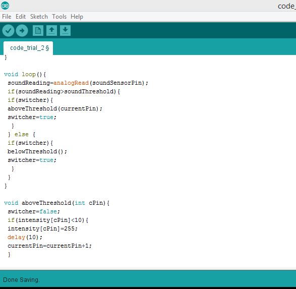Open the File menu
Viewport: 296px width, 289px height.
point(7,17)
